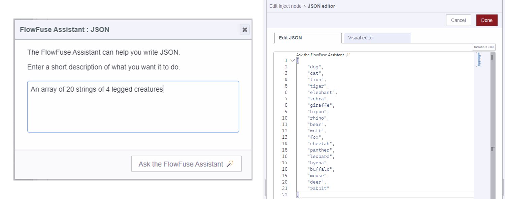Click the closing bracket on line 22

pos(297,195)
